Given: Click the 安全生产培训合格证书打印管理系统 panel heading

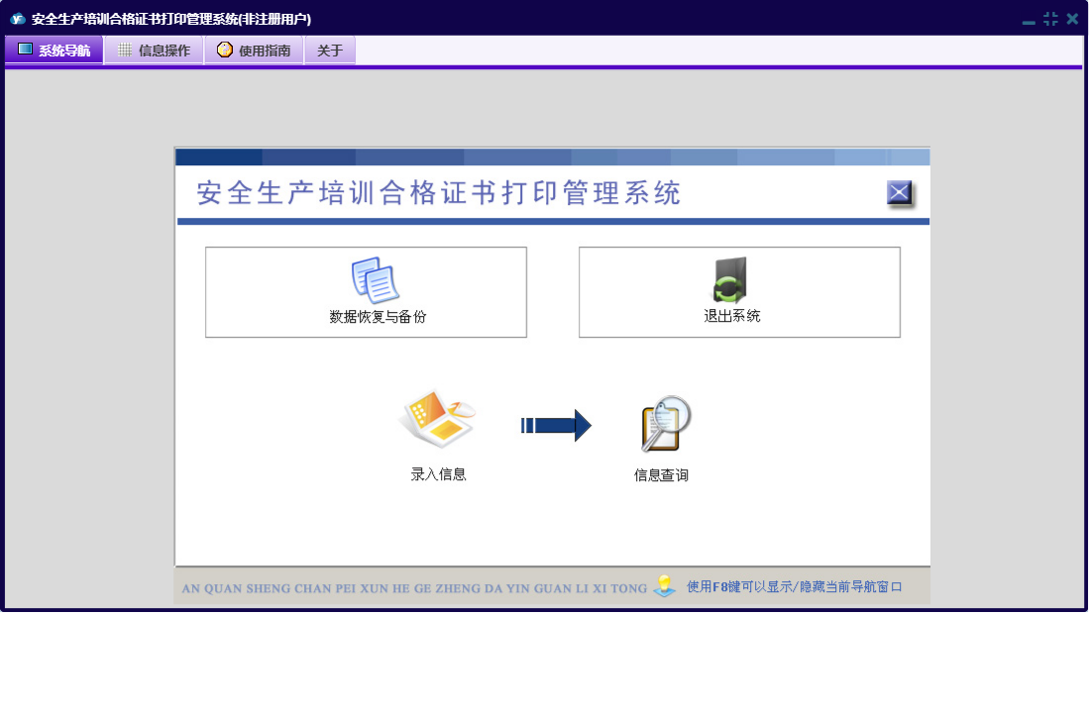Looking at the screenshot, I should (439, 193).
